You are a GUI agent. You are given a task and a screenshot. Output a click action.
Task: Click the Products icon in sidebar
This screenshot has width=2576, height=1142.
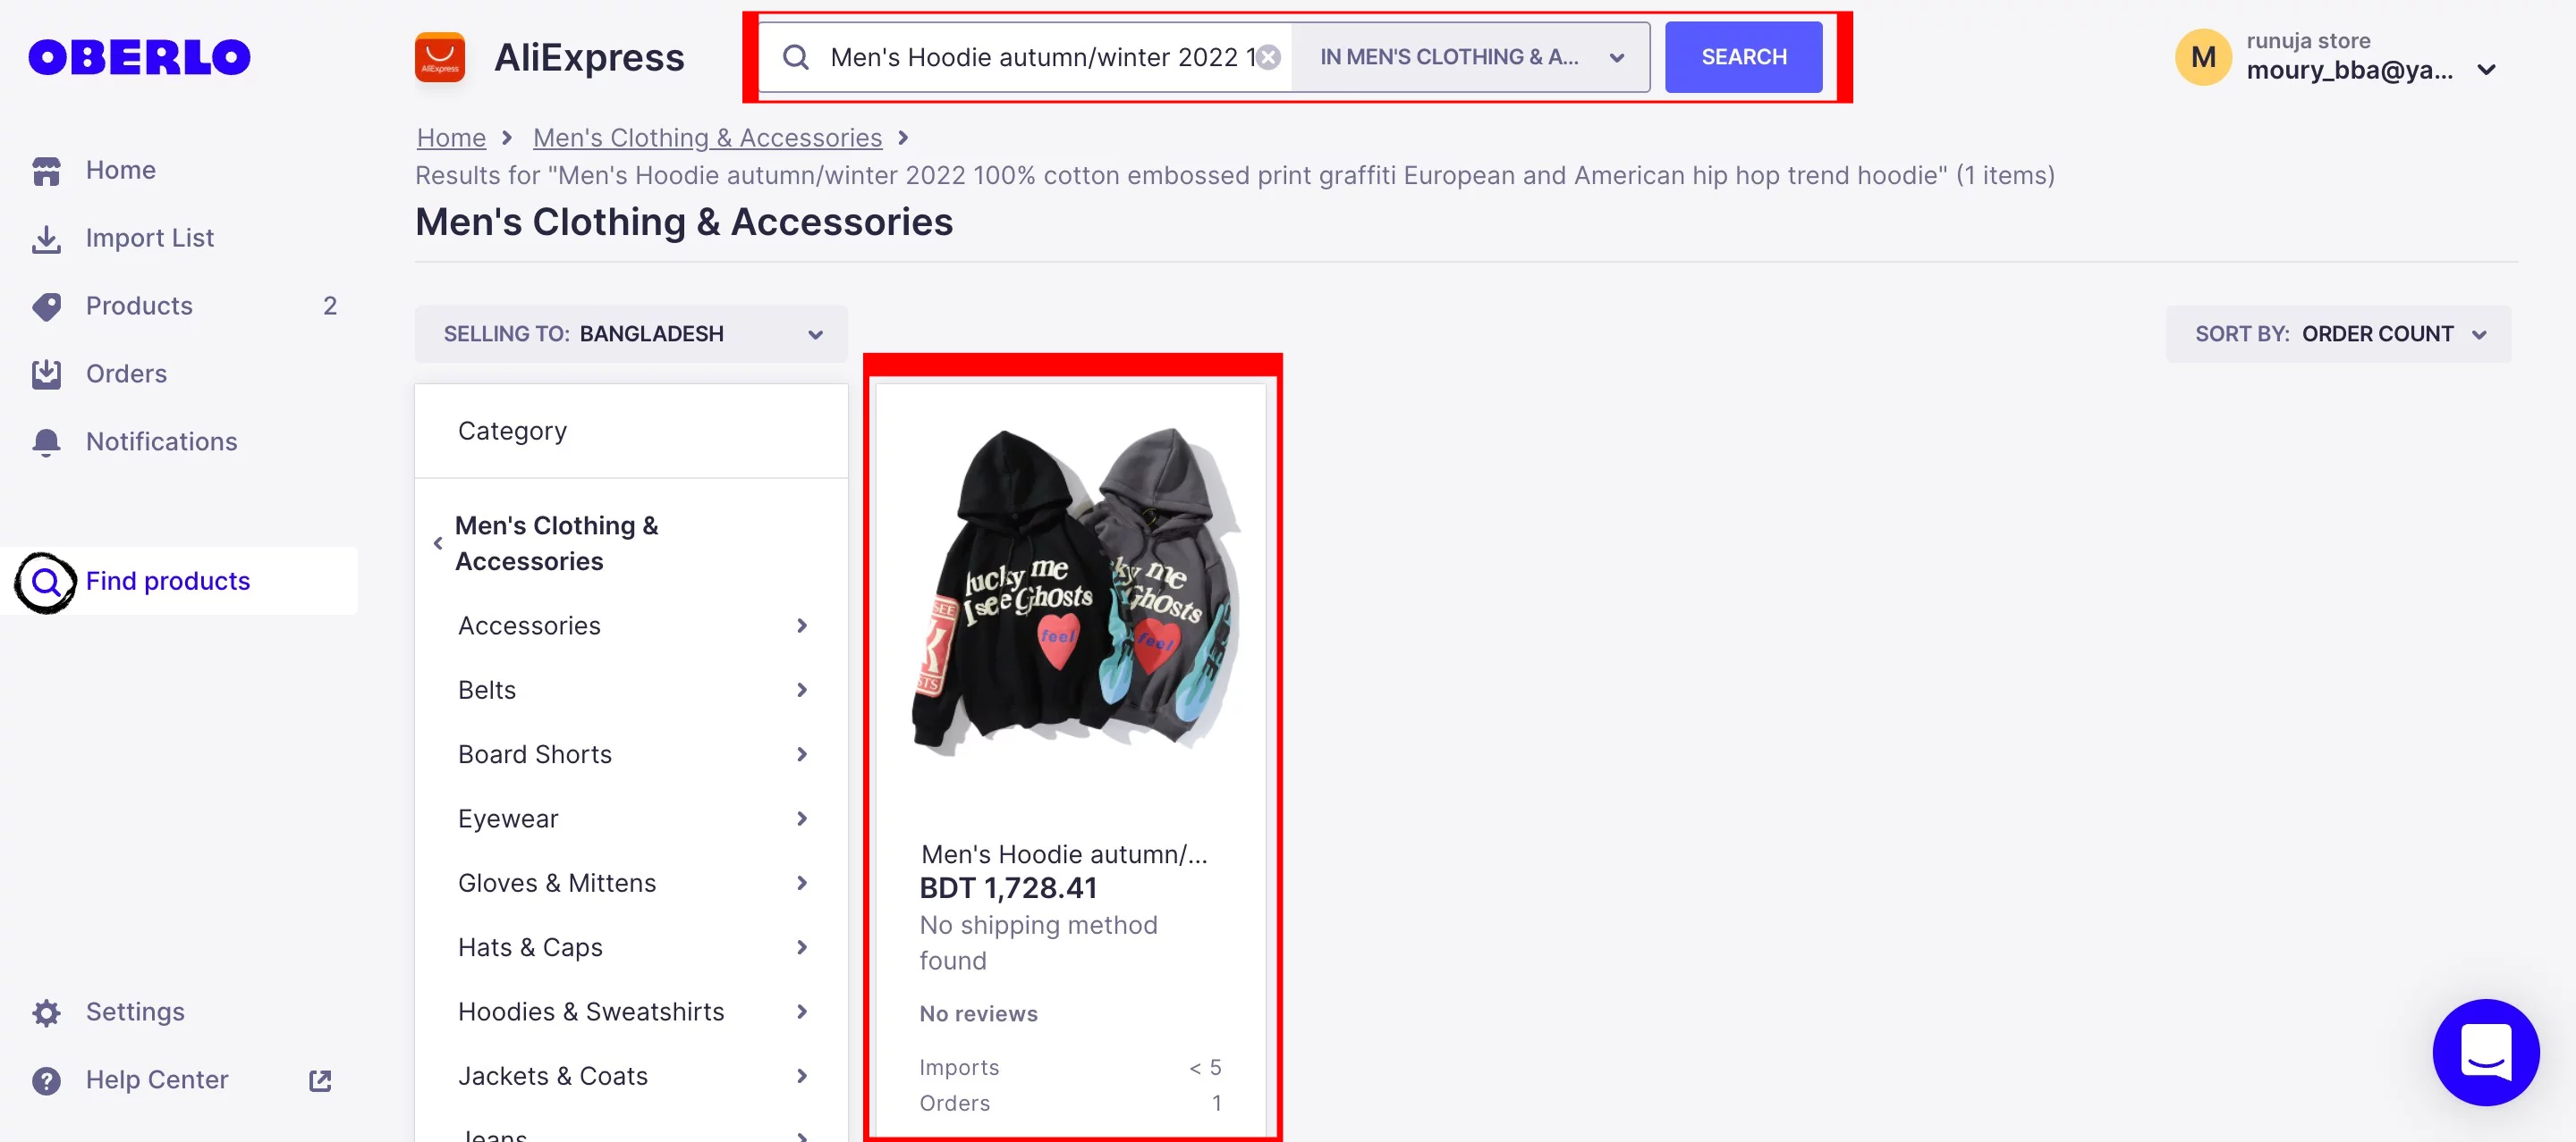(x=47, y=306)
